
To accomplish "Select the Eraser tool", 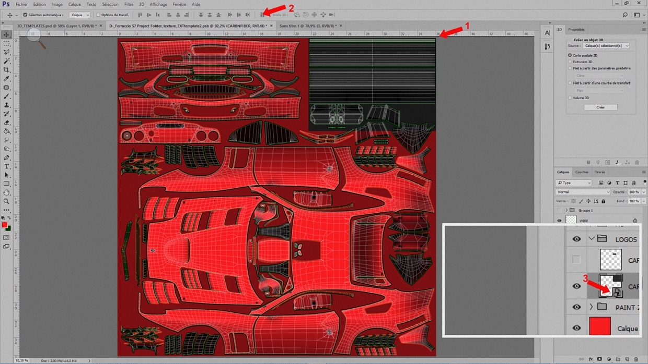I will pos(6,123).
